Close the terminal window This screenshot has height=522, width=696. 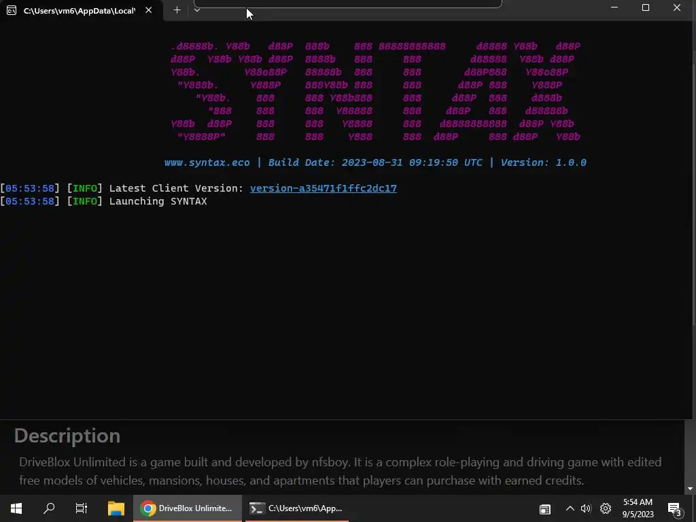tap(677, 7)
